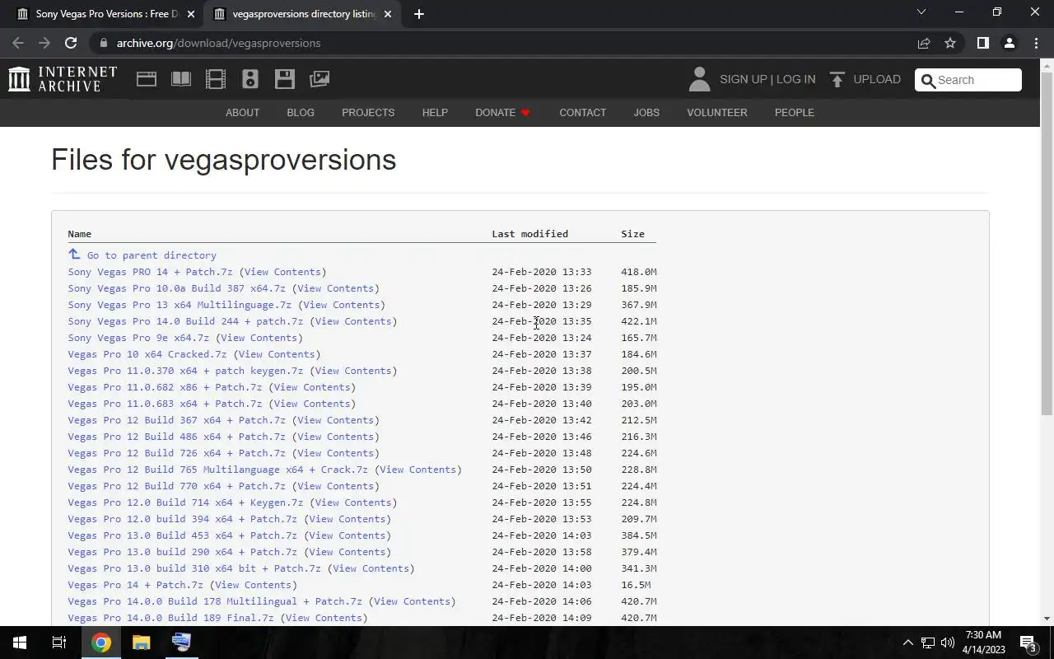Click the user avatar icon

coord(699,79)
